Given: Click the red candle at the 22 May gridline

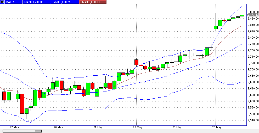Looking at the screenshot, I should 136,62.
